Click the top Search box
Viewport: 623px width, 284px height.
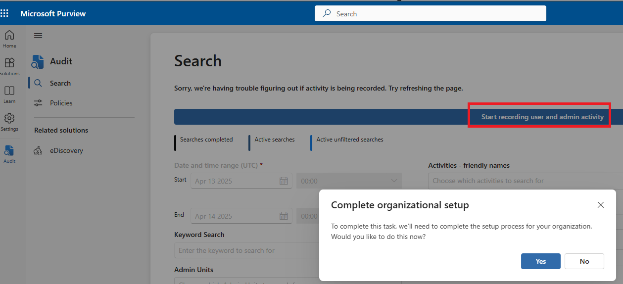[430, 14]
